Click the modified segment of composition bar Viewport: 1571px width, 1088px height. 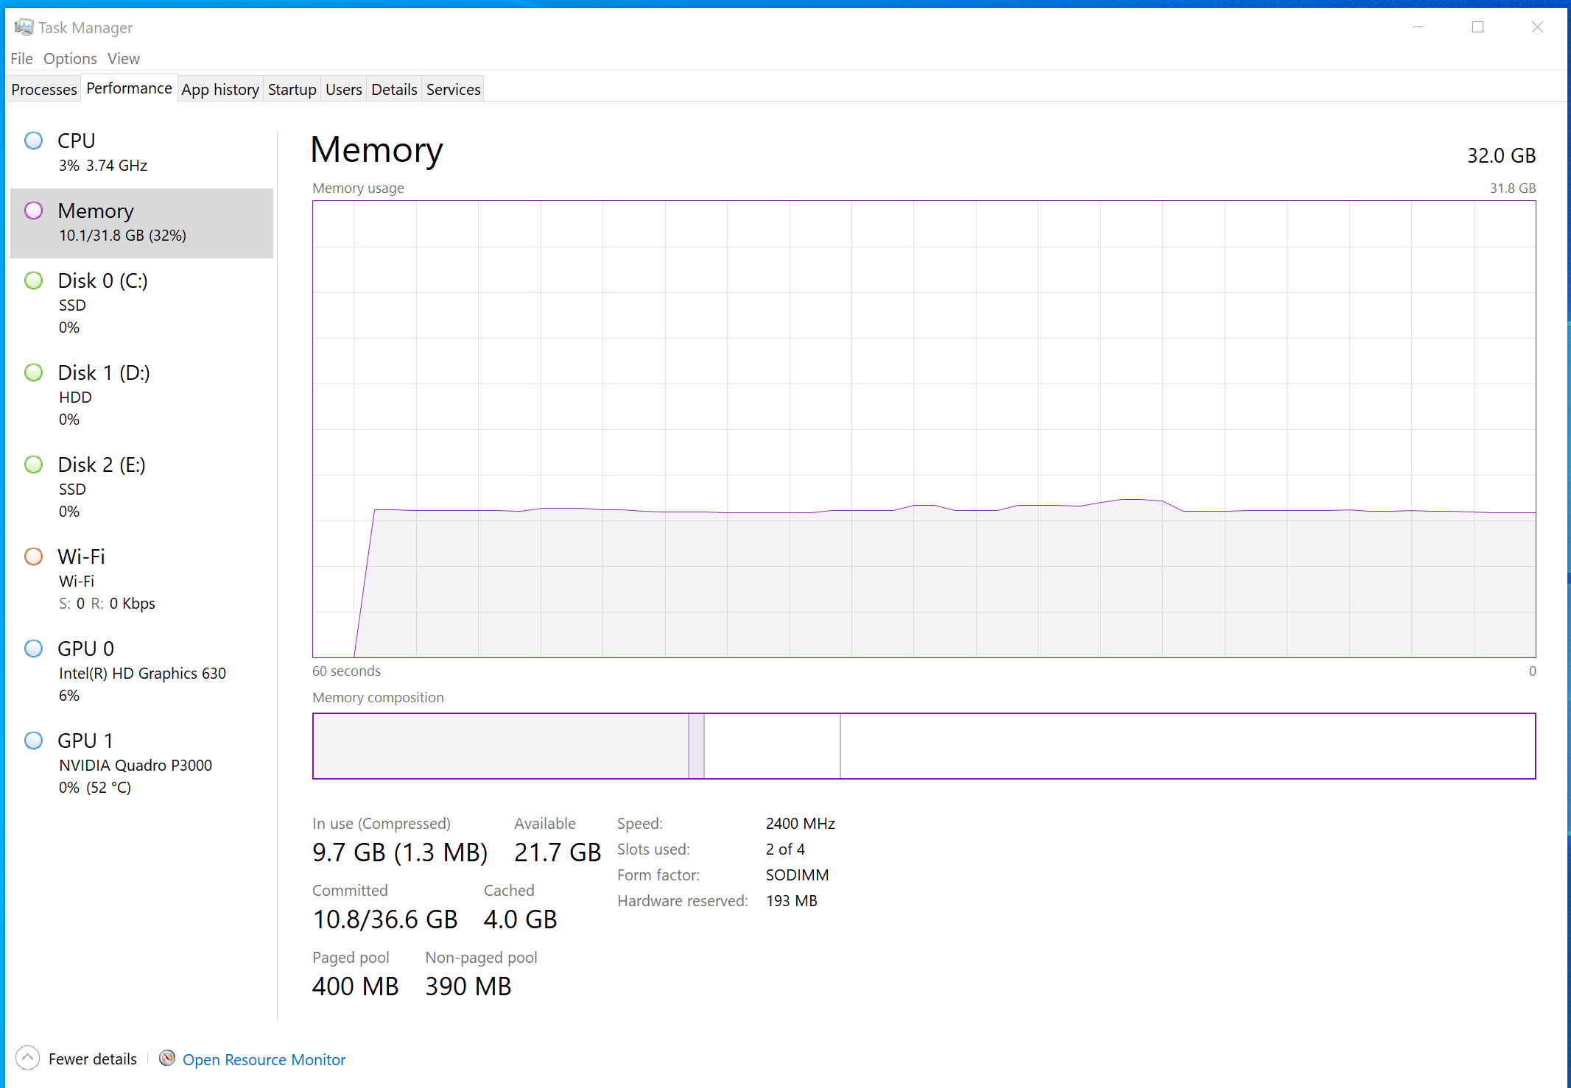tap(696, 746)
